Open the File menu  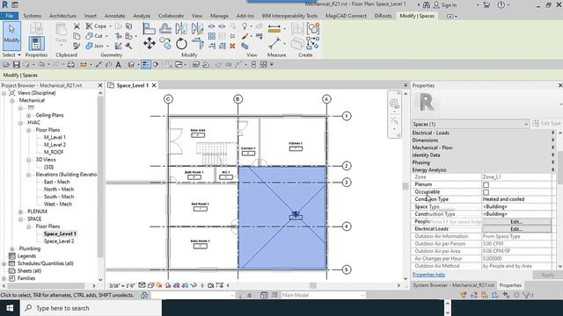tap(10, 16)
